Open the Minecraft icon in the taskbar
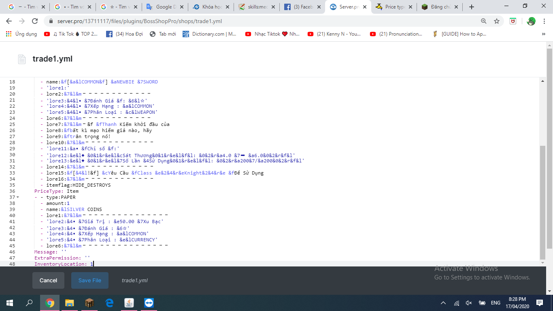Viewport: 553px width, 311px height. [x=89, y=302]
